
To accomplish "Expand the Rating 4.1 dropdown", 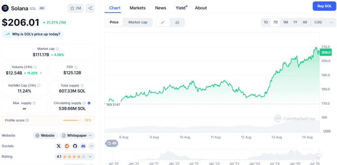I will pyautogui.click(x=75, y=156).
